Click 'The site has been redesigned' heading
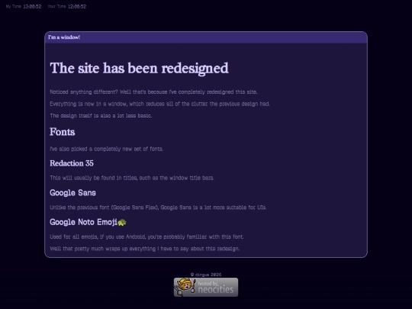412x309 pixels. [140, 69]
